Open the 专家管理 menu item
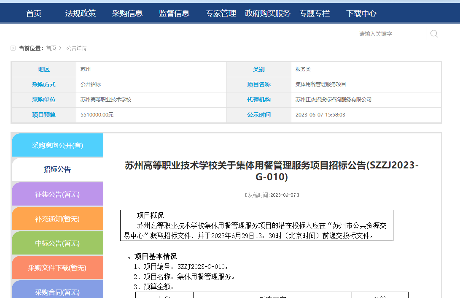 tap(221, 13)
